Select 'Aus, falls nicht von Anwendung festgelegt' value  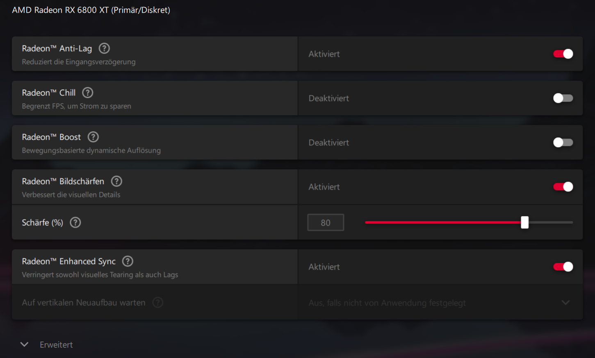[x=387, y=303]
